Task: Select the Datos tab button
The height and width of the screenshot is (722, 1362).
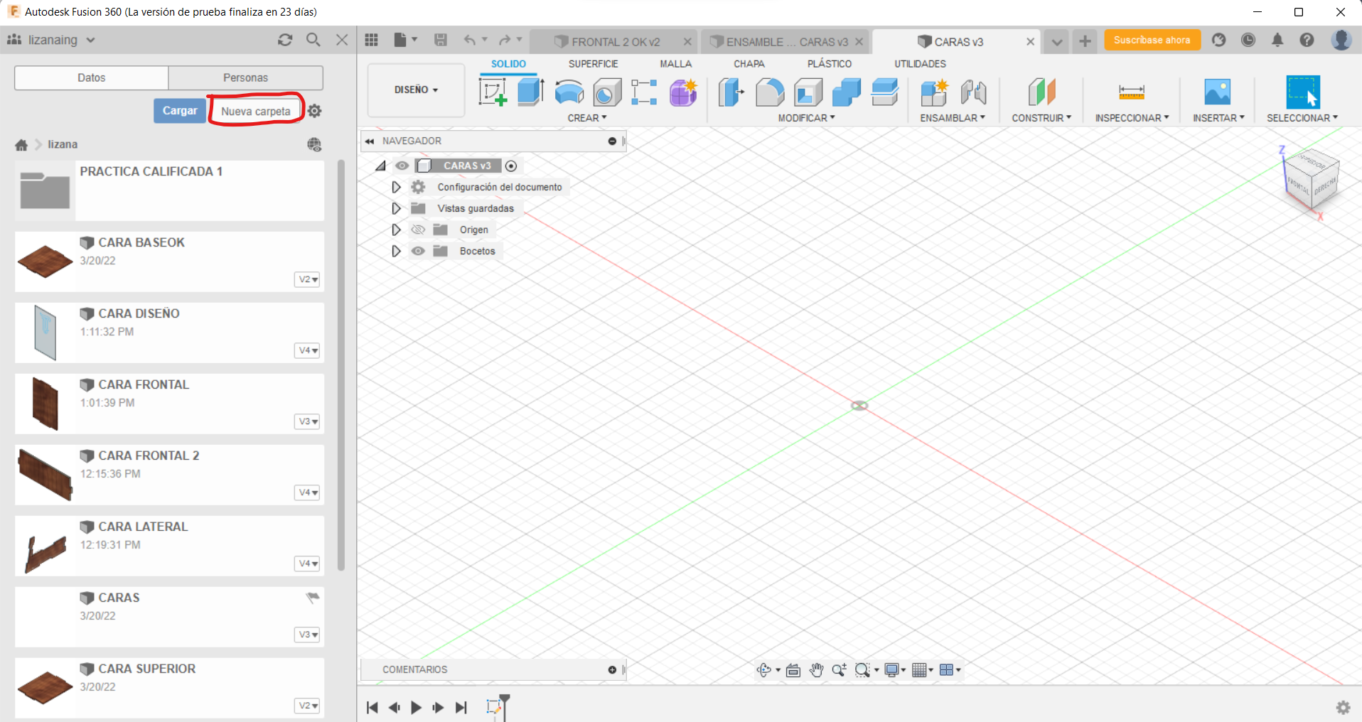Action: pyautogui.click(x=91, y=77)
